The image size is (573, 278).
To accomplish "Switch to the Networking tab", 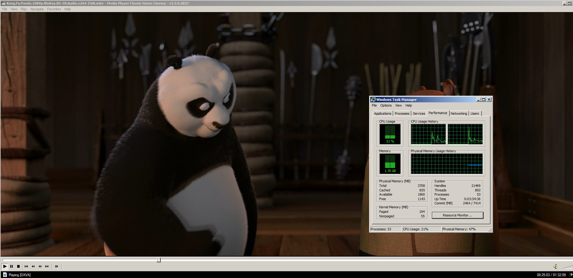I will point(459,113).
